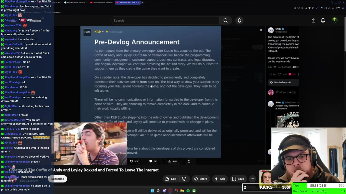Dislike the video with thumbs down

184,179
